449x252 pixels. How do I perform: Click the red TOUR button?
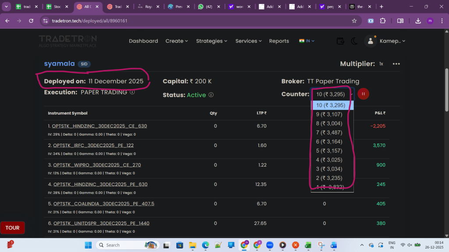(12, 228)
